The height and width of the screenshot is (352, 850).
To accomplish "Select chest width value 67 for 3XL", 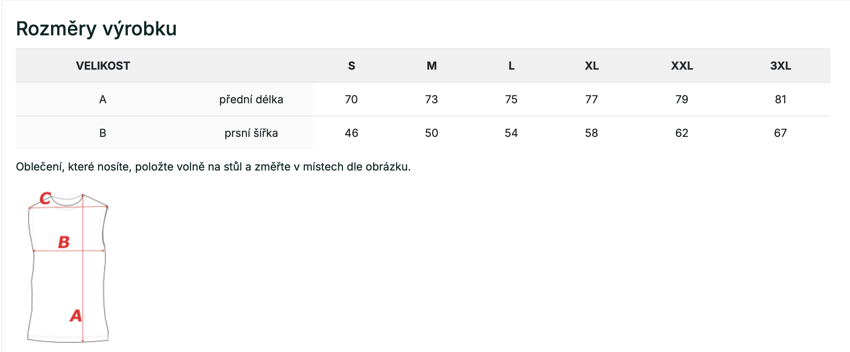I will tap(780, 133).
